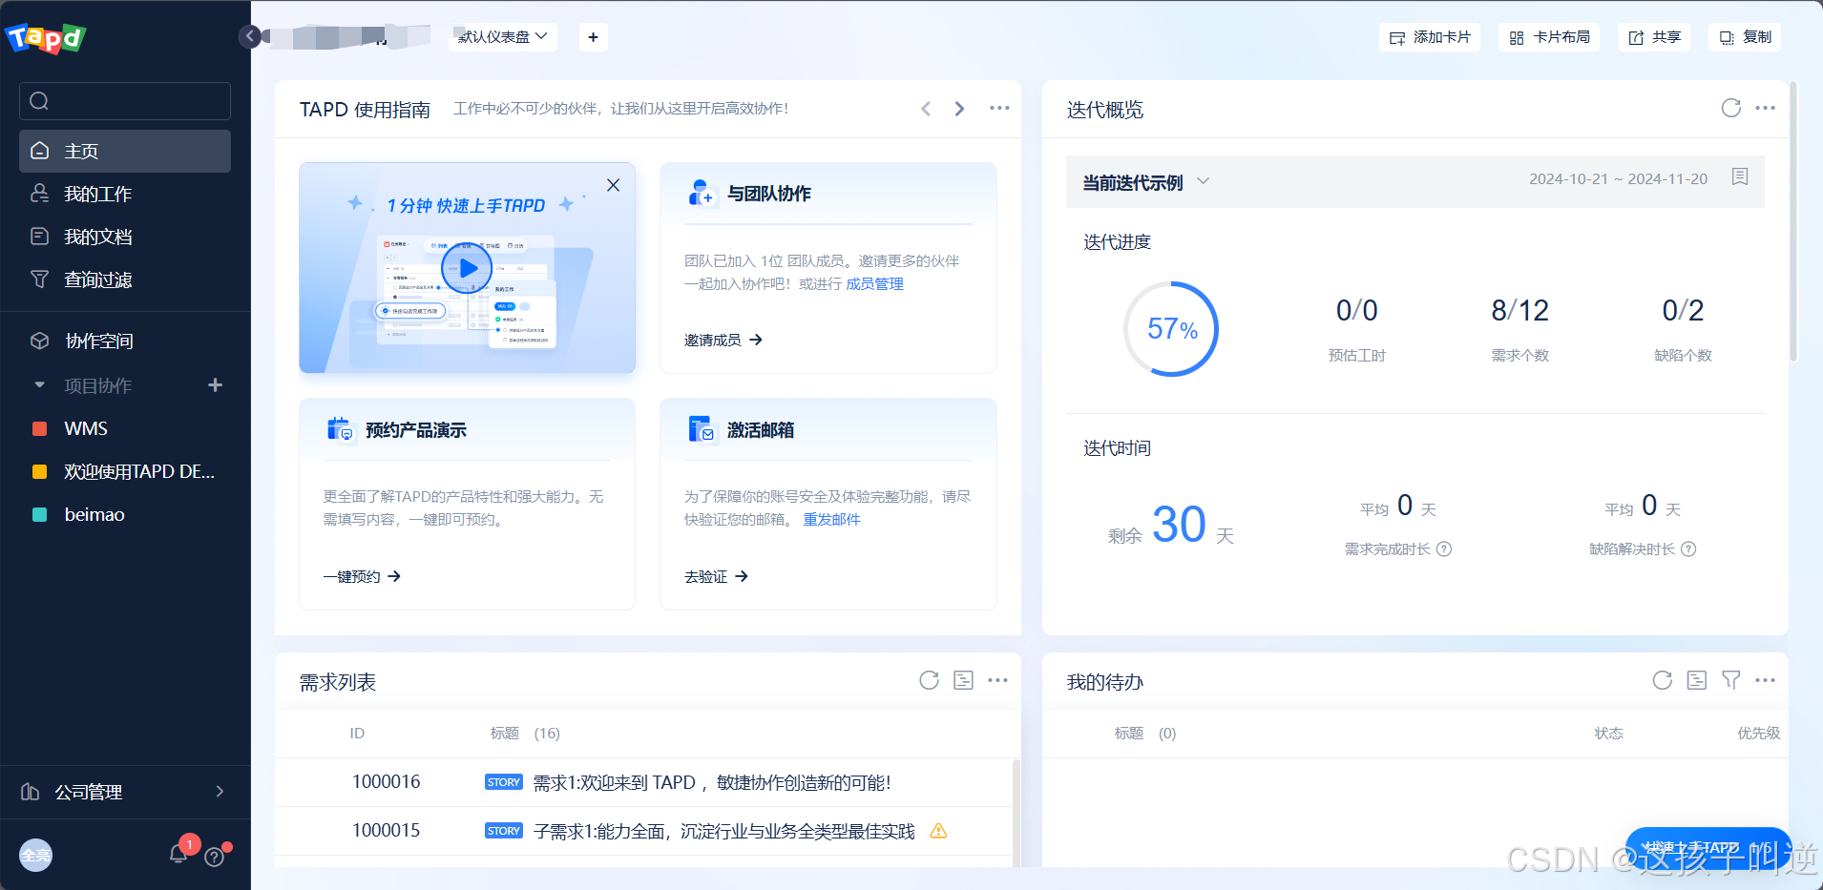
Task: Add a new project with the plus icon
Action: click(216, 384)
